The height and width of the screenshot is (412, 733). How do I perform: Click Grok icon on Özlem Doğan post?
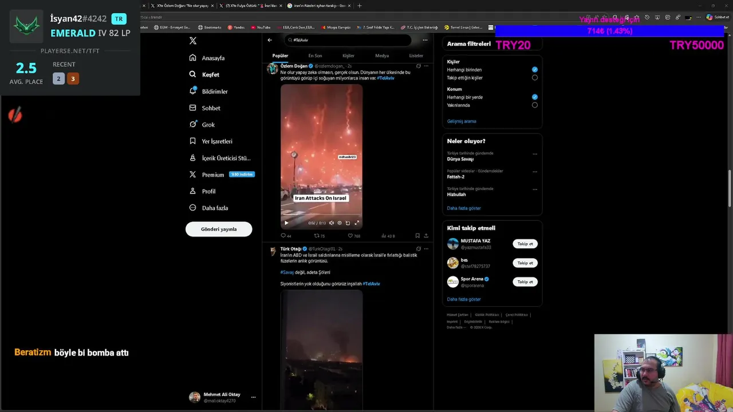click(419, 66)
